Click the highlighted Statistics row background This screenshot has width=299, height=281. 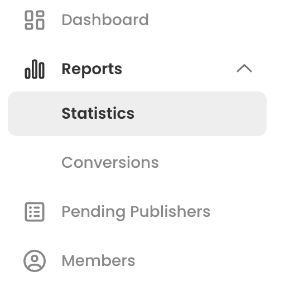coord(137,114)
